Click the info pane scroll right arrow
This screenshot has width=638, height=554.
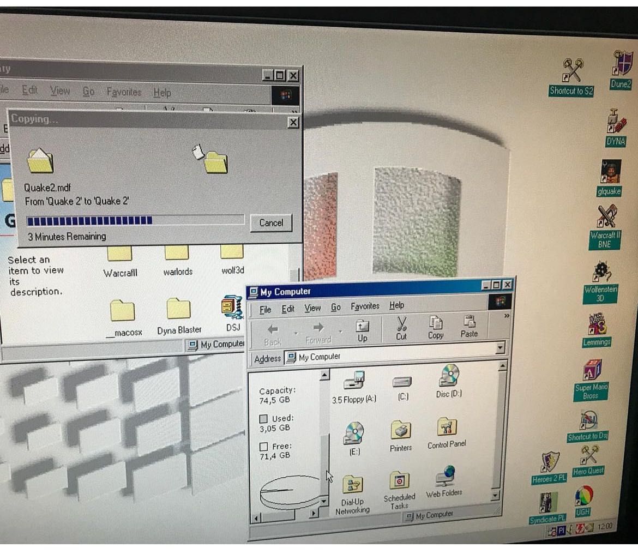(314, 513)
